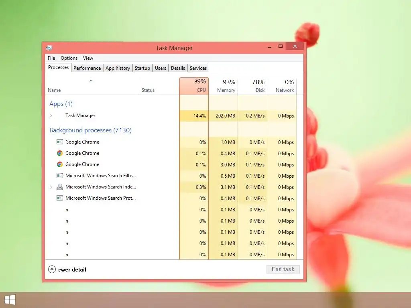This screenshot has height=308, width=411.
Task: Click the 0 Mbps value for Task Manager
Action: point(286,116)
